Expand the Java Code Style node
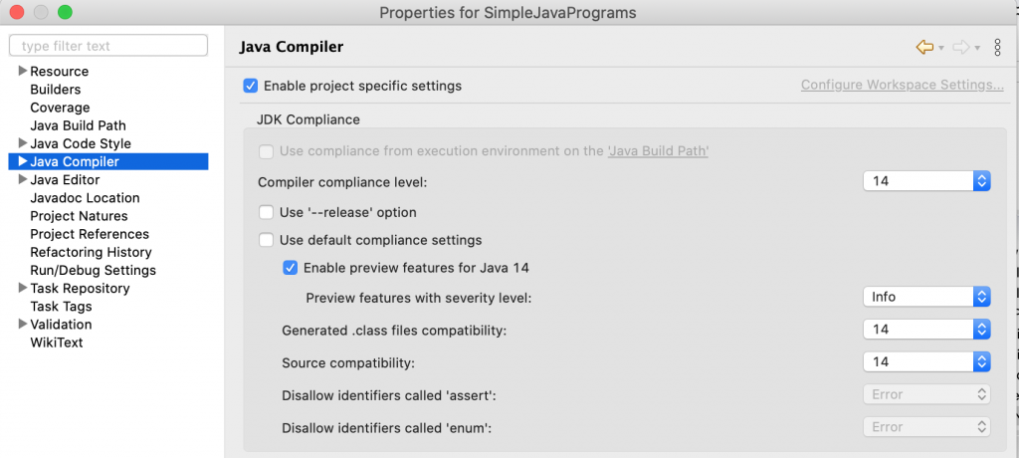The width and height of the screenshot is (1019, 458). pos(22,143)
